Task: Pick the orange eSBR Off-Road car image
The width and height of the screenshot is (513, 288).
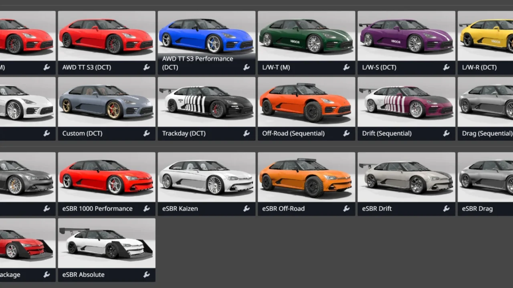Action: [x=306, y=177]
